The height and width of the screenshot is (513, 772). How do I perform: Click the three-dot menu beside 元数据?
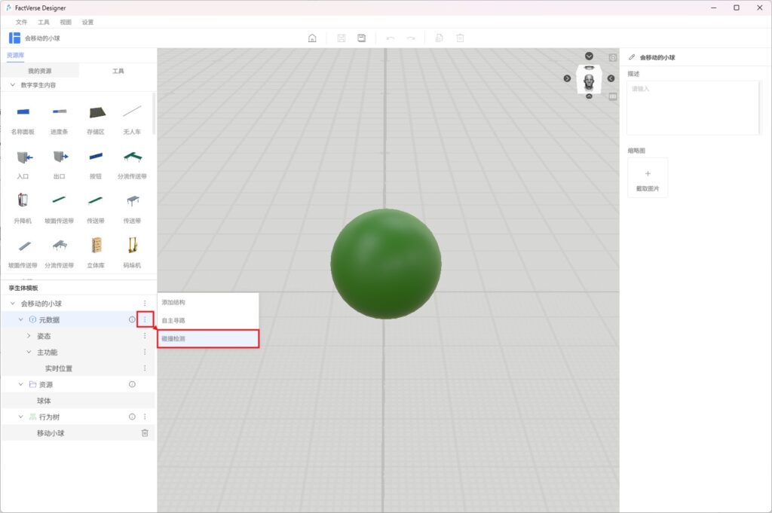coord(145,320)
